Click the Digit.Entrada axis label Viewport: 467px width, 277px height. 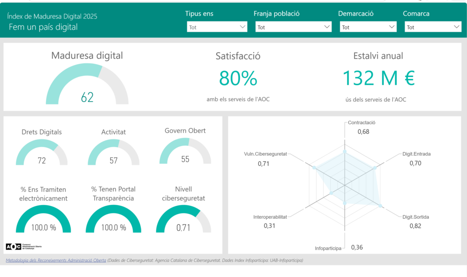(416, 154)
